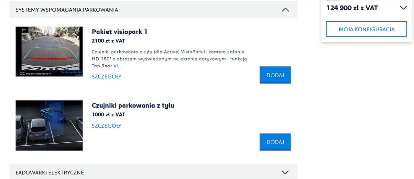
Task: Click the visiopark description paragraph text
Action: [169, 59]
